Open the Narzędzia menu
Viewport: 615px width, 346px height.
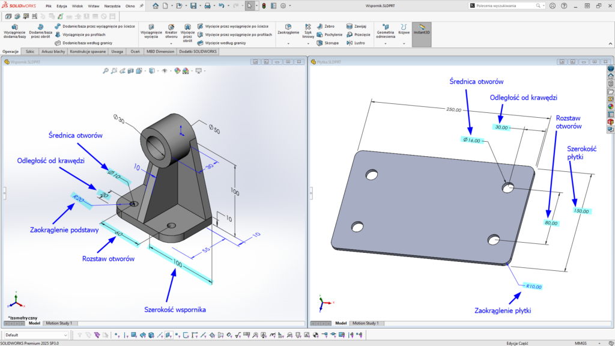click(112, 6)
